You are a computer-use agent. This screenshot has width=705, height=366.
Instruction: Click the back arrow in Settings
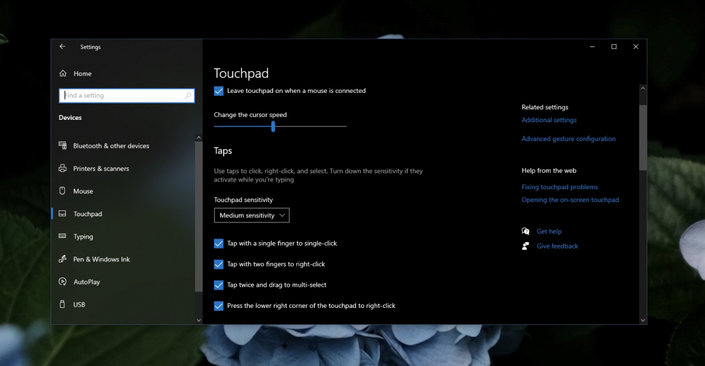(x=62, y=47)
